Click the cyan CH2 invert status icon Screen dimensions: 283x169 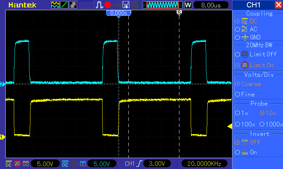(83, 163)
